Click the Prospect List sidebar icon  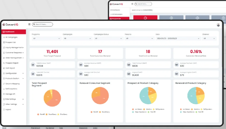coord(4,42)
